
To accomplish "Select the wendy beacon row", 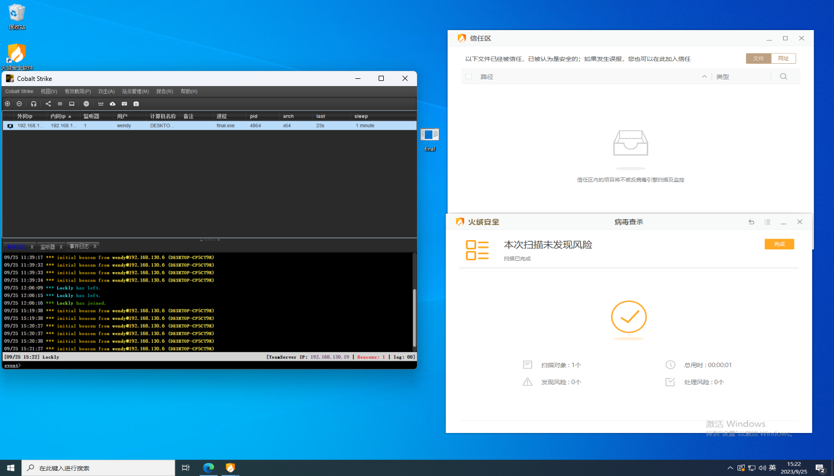I will coord(210,125).
